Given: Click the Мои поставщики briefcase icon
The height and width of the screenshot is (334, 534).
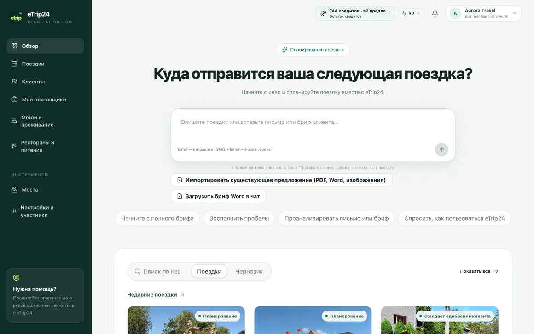Looking at the screenshot, I should [14, 99].
